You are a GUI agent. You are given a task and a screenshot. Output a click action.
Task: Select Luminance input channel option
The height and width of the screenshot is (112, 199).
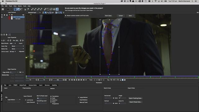click(x=25, y=100)
